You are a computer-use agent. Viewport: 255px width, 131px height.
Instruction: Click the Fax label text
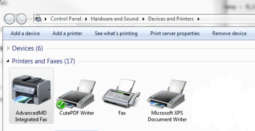coord(122,113)
